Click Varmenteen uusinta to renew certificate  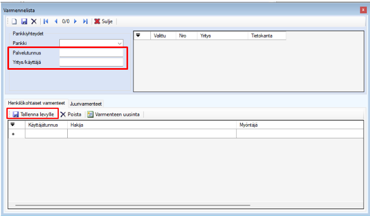point(113,114)
